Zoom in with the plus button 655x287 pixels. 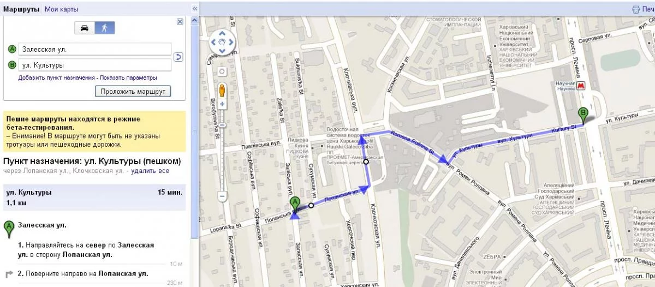pos(222,104)
